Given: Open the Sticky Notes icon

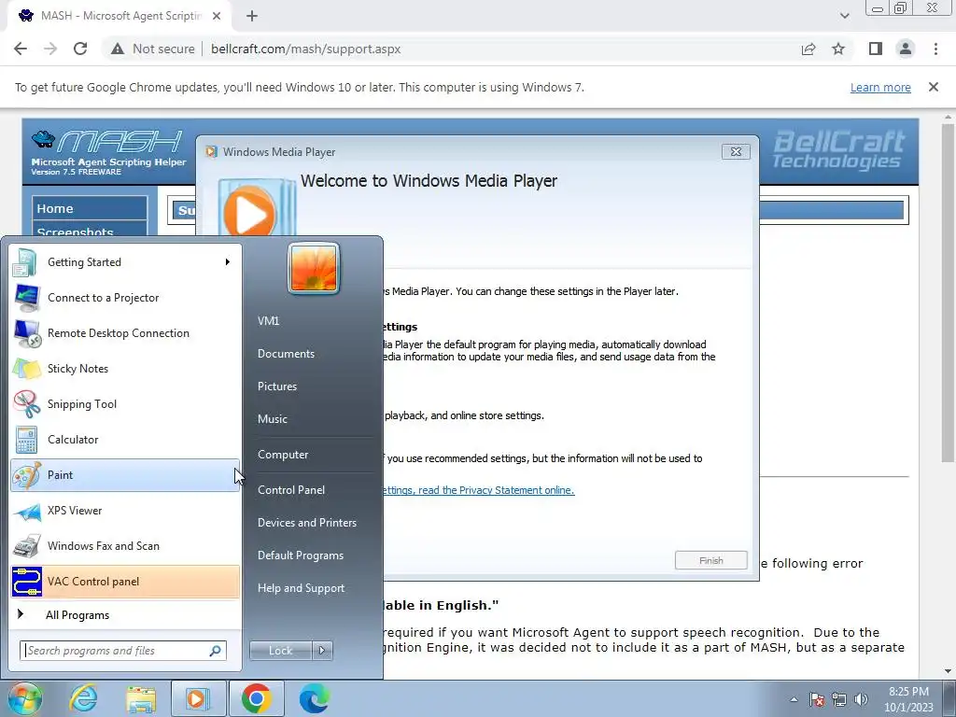Looking at the screenshot, I should tap(27, 369).
